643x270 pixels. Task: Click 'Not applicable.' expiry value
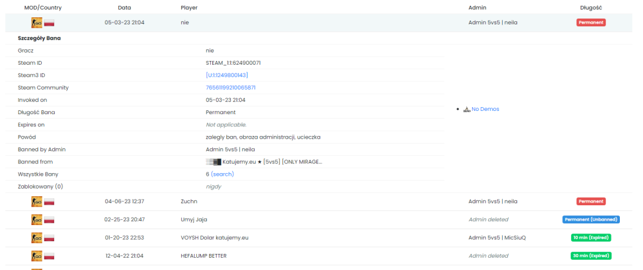(226, 125)
